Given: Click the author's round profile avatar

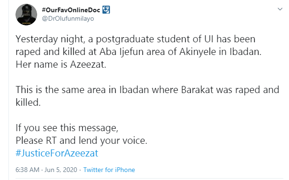Looking at the screenshot, I should [x=26, y=15].
